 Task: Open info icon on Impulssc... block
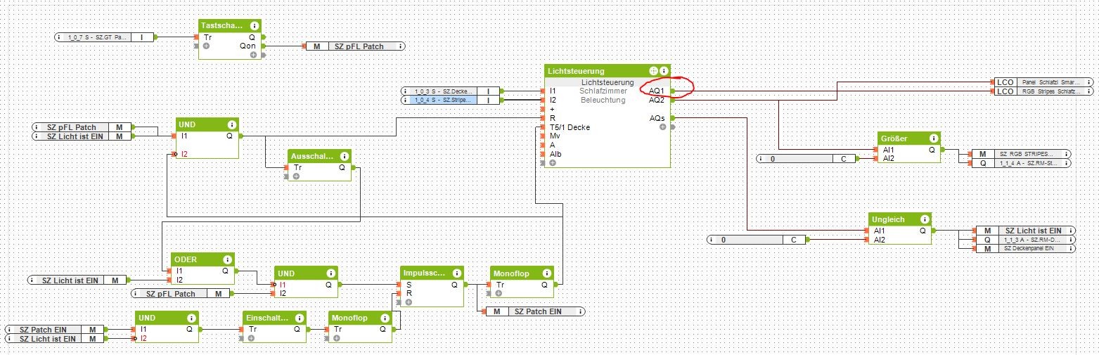[x=457, y=273]
